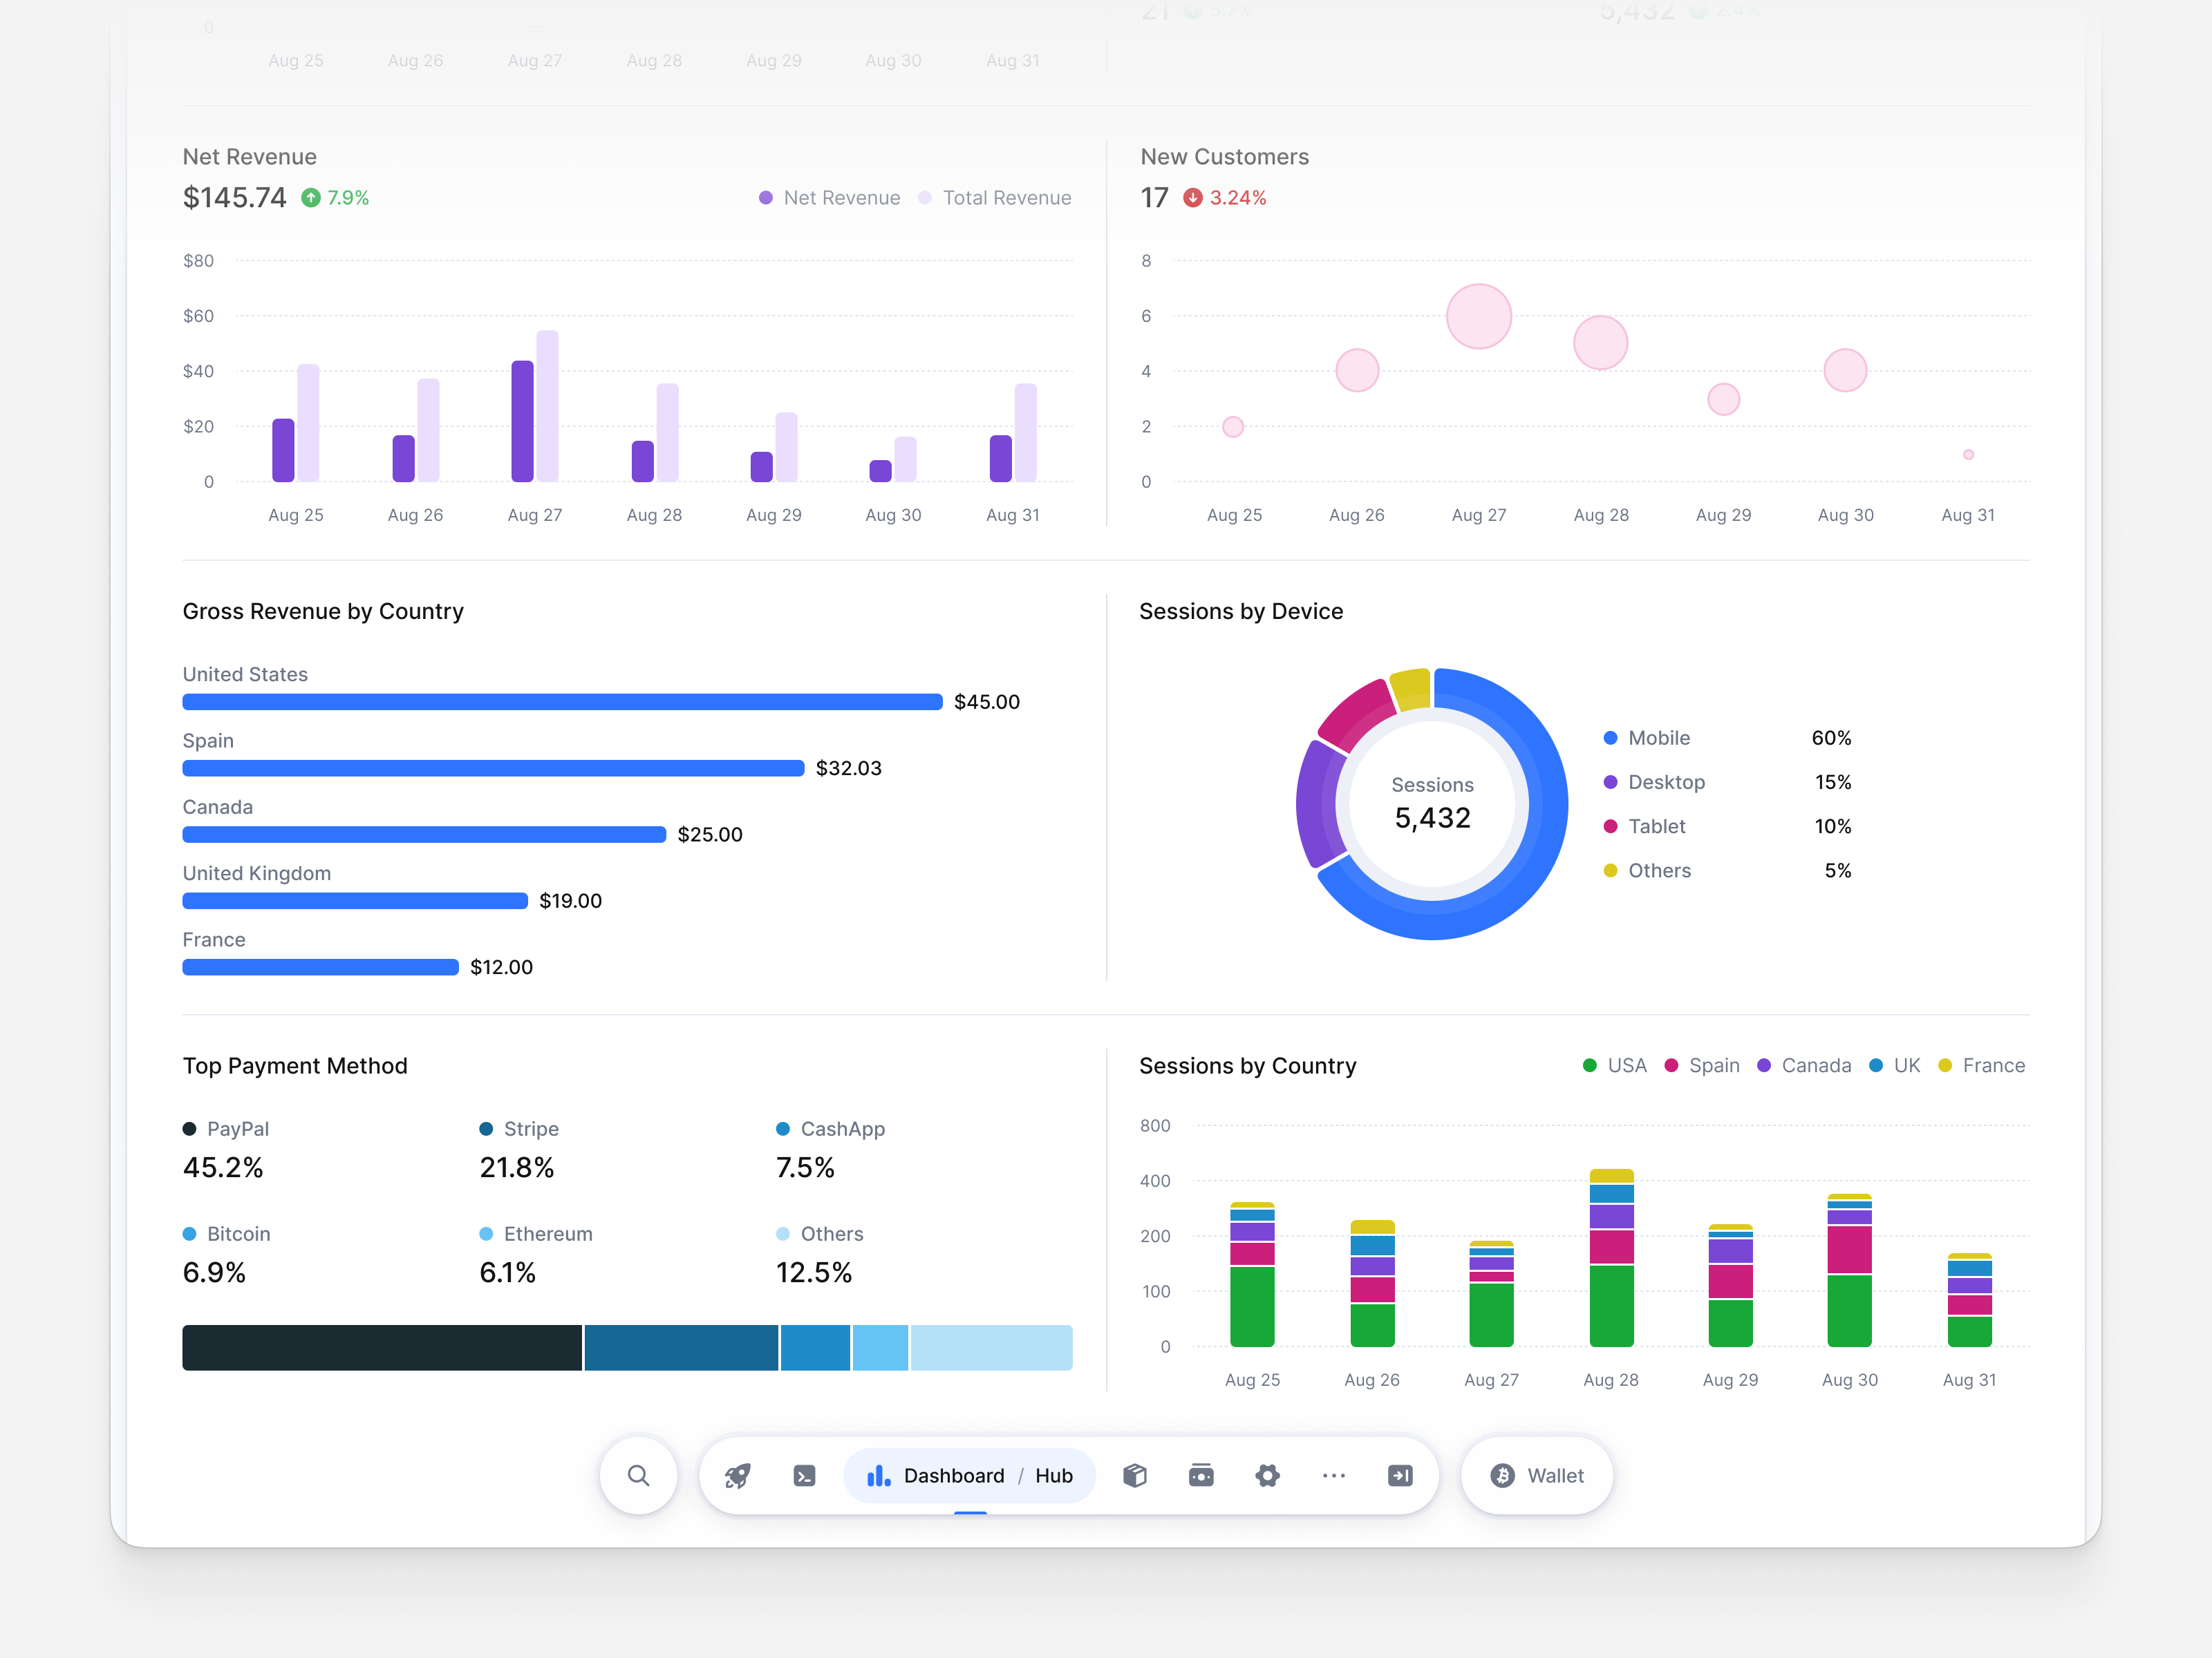
Task: Toggle the Net Revenue legend series
Action: pyautogui.click(x=830, y=197)
